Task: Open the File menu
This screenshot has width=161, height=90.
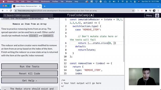Action: point(17,1)
